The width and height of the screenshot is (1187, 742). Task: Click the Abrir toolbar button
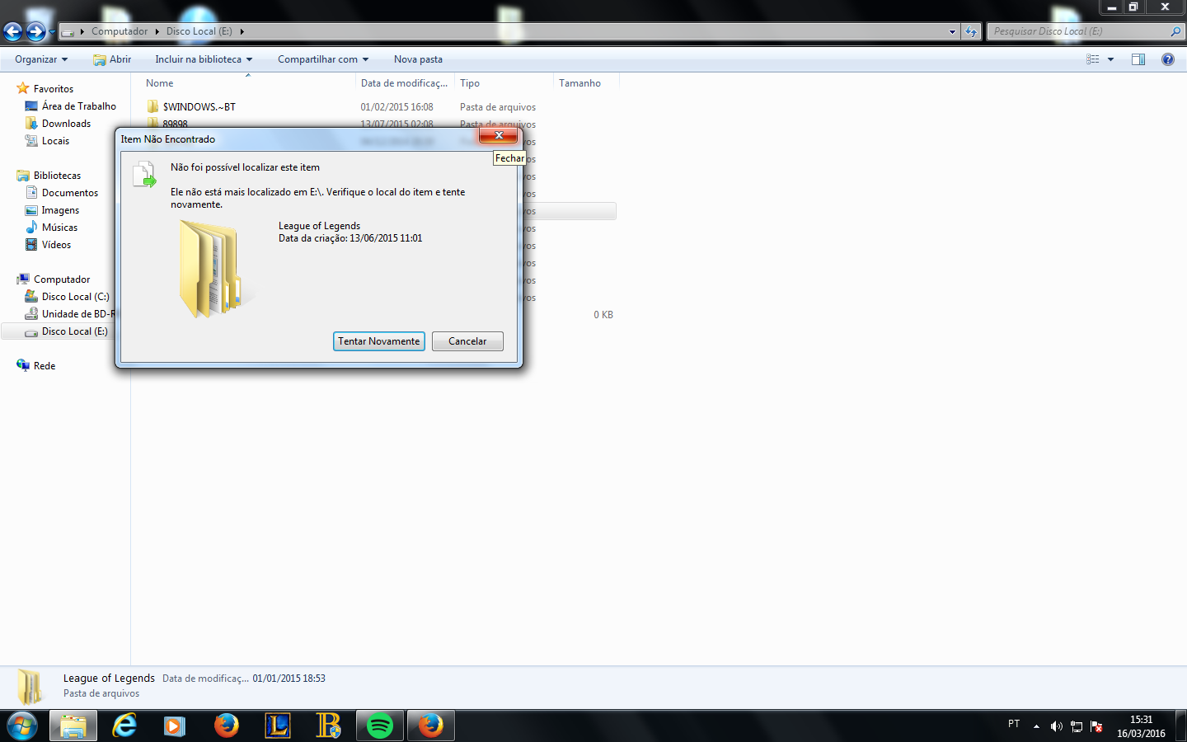tap(112, 59)
